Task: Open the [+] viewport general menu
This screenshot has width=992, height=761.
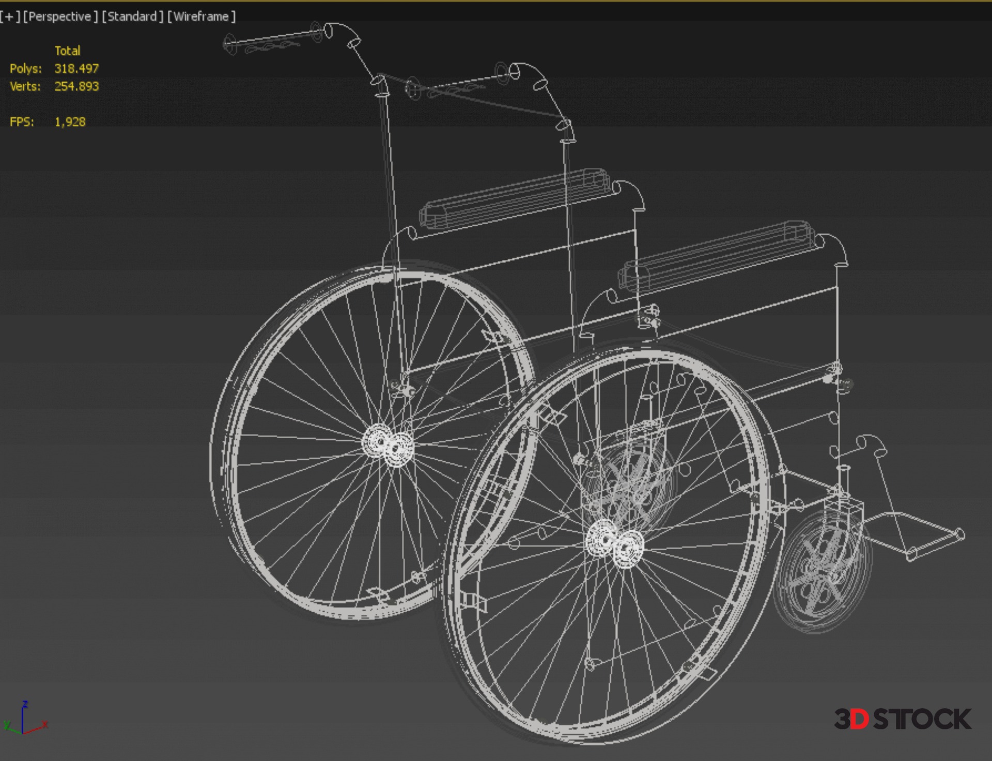Action: pos(9,17)
